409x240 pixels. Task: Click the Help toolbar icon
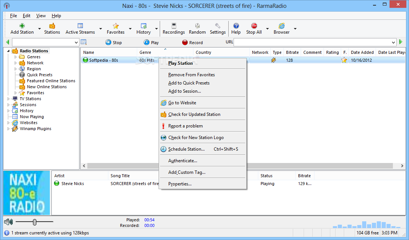[236, 26]
